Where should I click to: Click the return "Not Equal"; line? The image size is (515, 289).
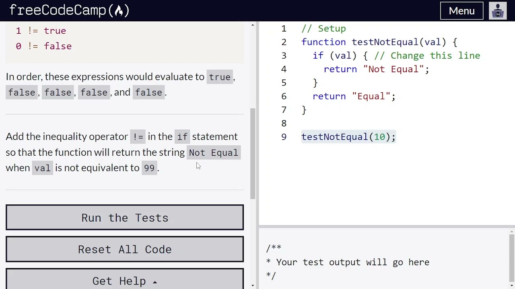pos(376,69)
